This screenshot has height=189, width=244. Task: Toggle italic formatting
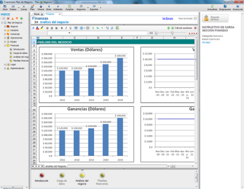click(x=66, y=28)
